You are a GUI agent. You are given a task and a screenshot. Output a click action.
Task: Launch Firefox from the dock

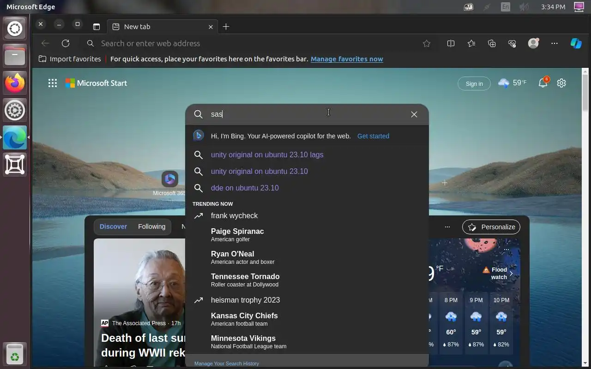click(x=15, y=83)
